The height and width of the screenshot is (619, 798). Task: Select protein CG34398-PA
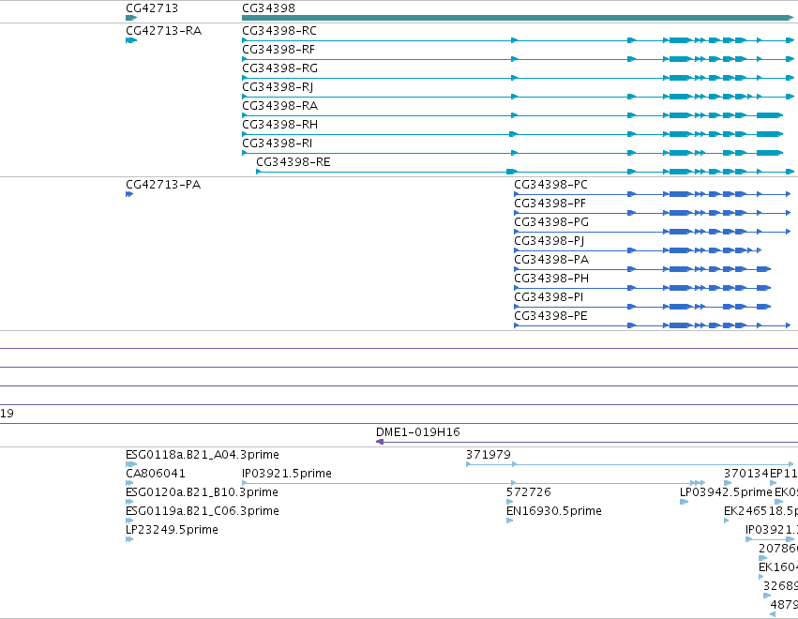tap(551, 260)
